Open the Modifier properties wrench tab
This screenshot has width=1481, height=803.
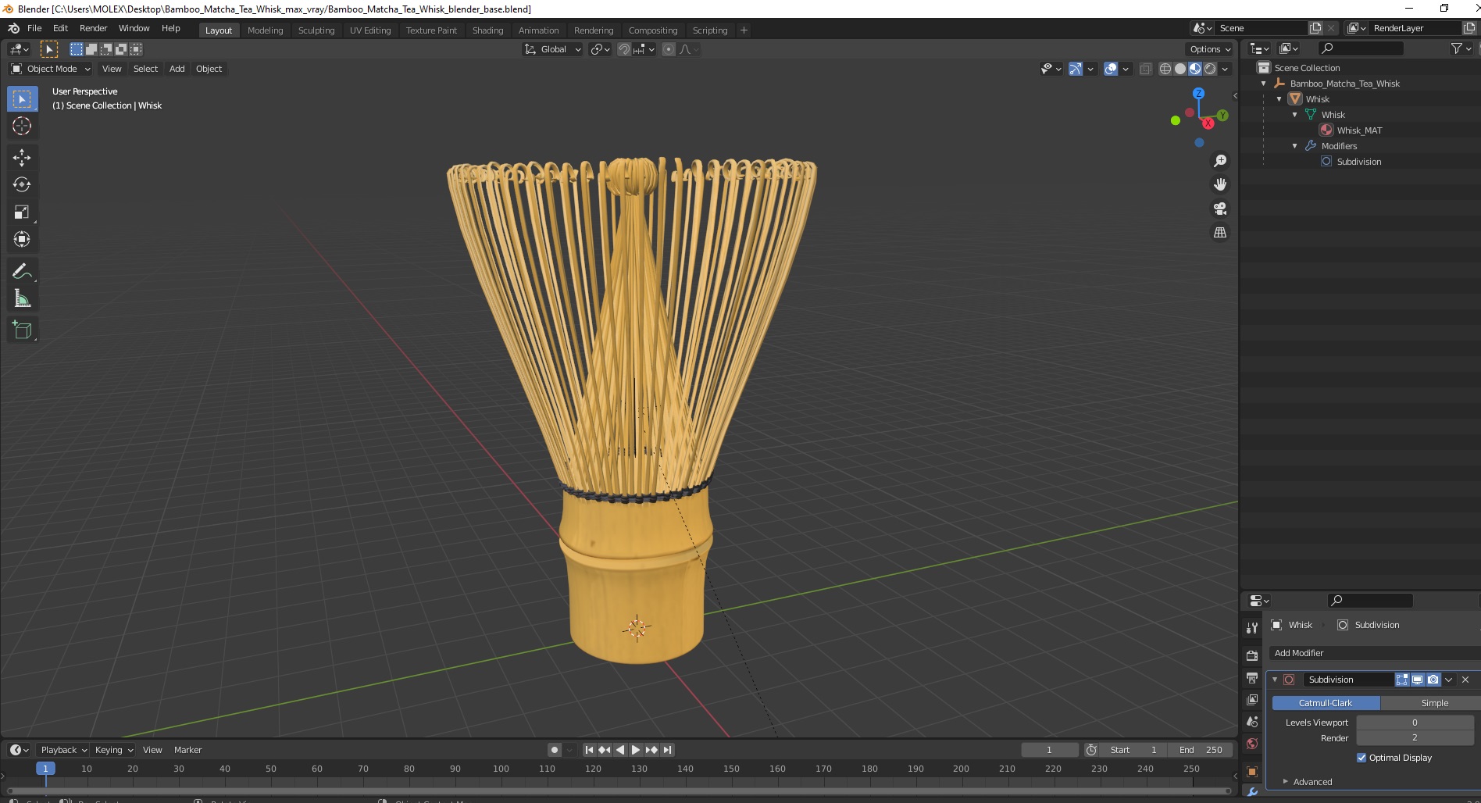pos(1252,793)
